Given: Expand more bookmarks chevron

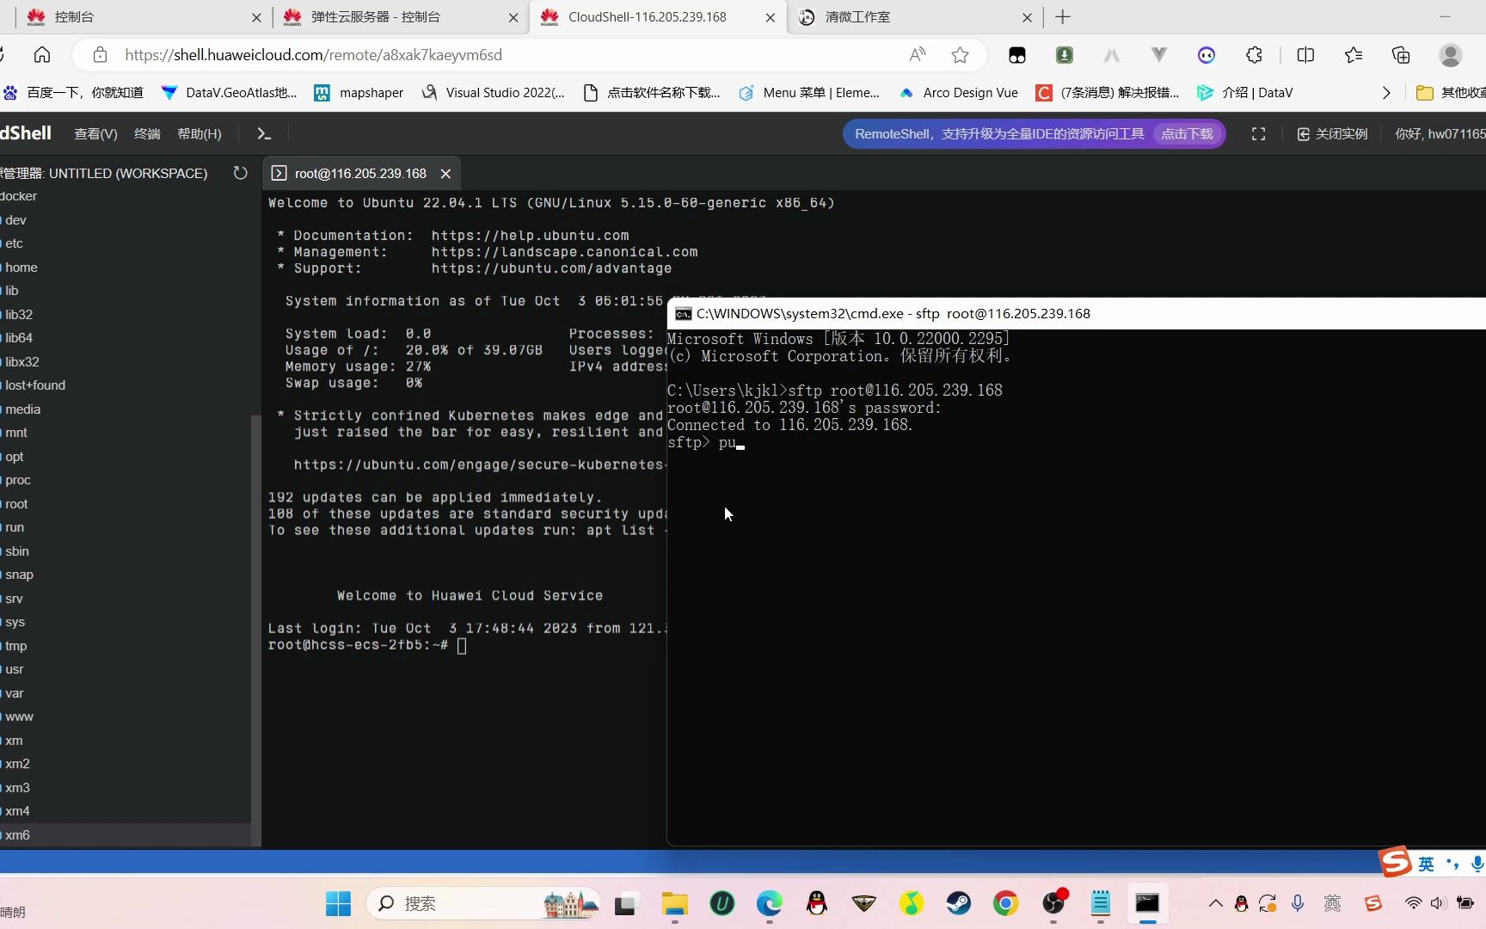Looking at the screenshot, I should pos(1385,93).
